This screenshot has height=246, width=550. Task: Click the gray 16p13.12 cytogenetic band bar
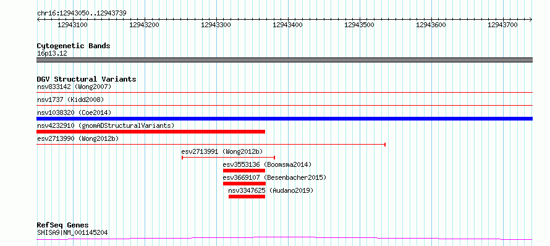[284, 60]
